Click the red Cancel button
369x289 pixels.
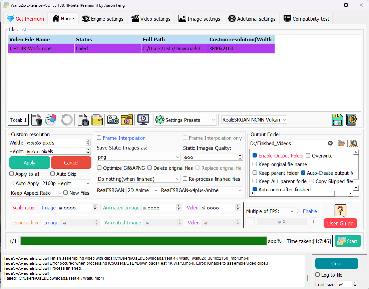71,163
